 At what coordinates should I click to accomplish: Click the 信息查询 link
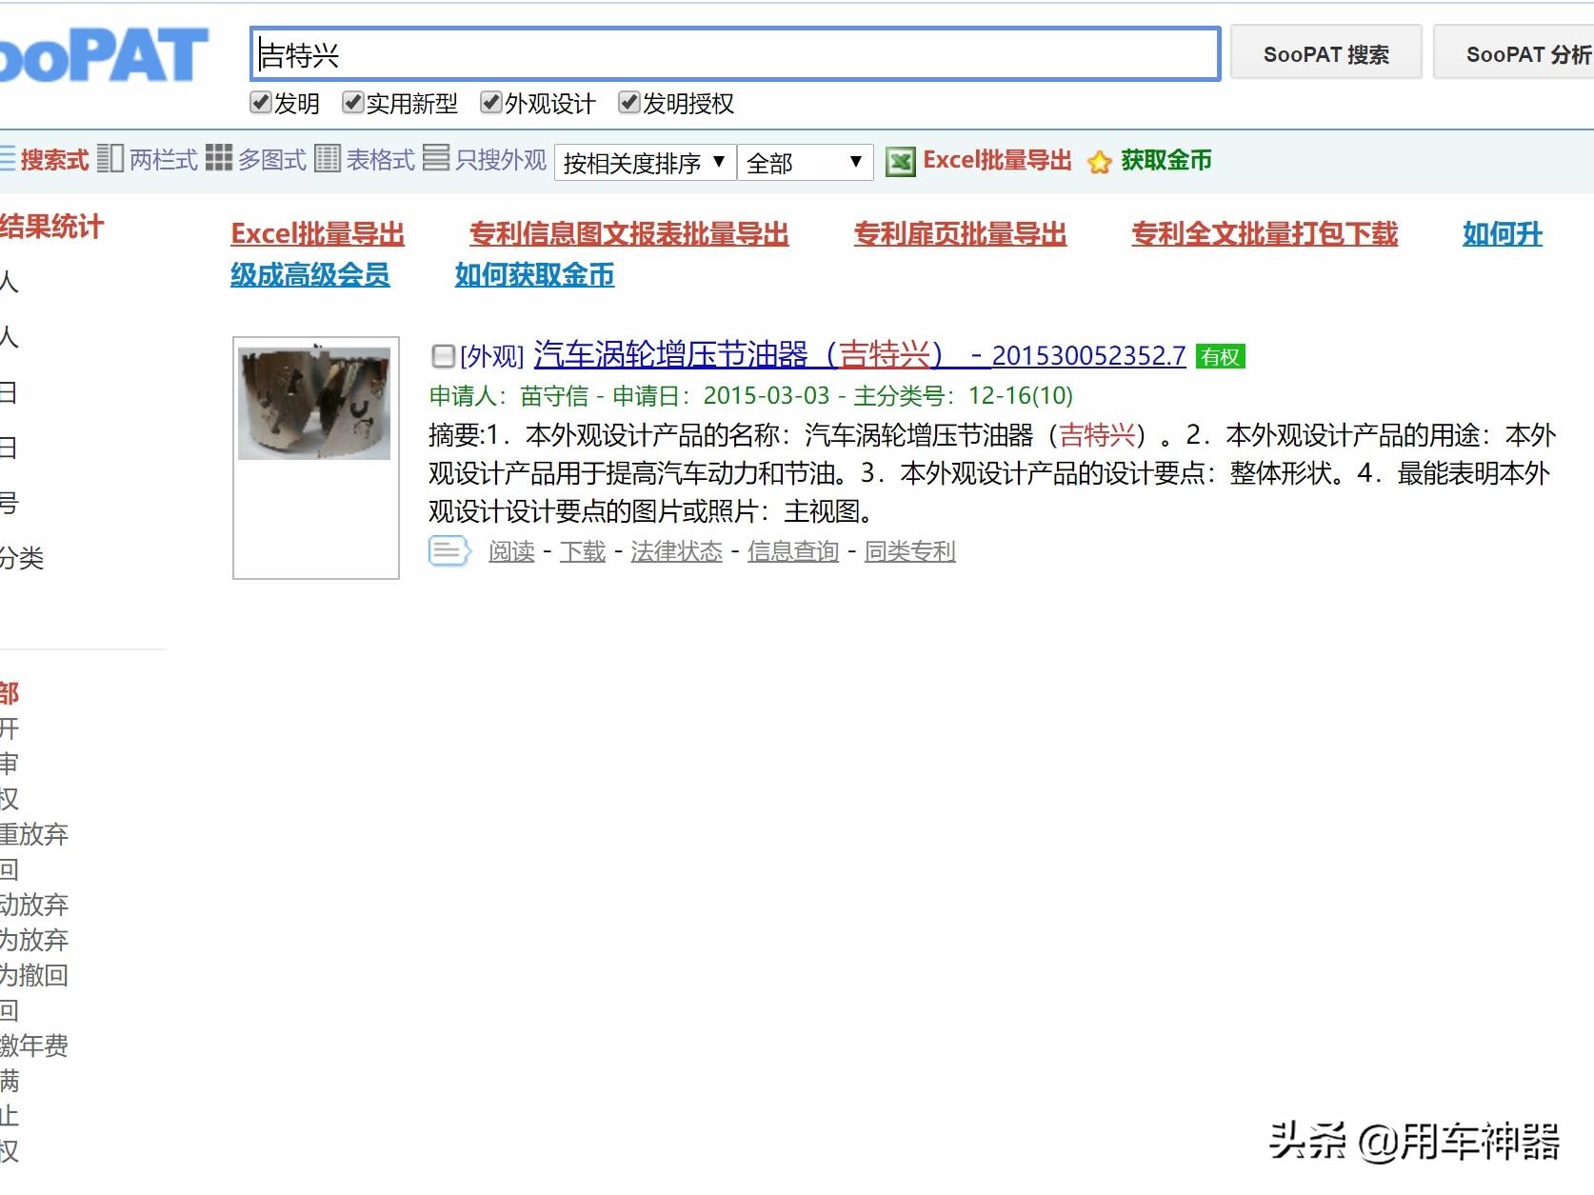pyautogui.click(x=793, y=551)
